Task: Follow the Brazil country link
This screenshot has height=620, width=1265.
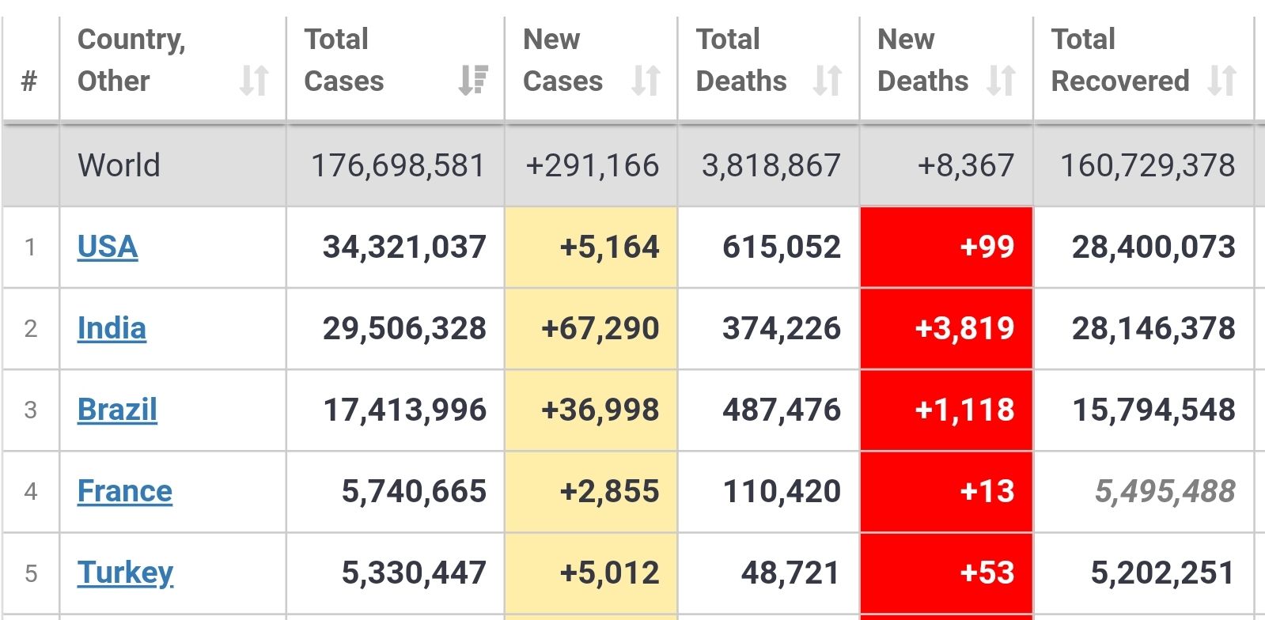Action: point(117,410)
